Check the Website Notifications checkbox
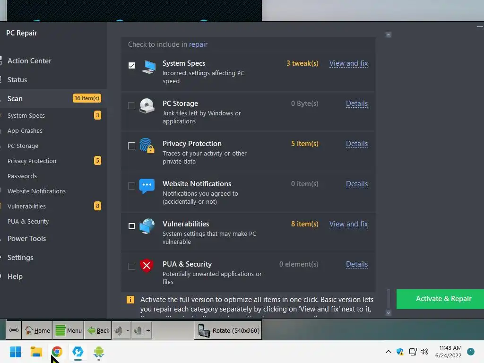The height and width of the screenshot is (363, 484). 131,186
